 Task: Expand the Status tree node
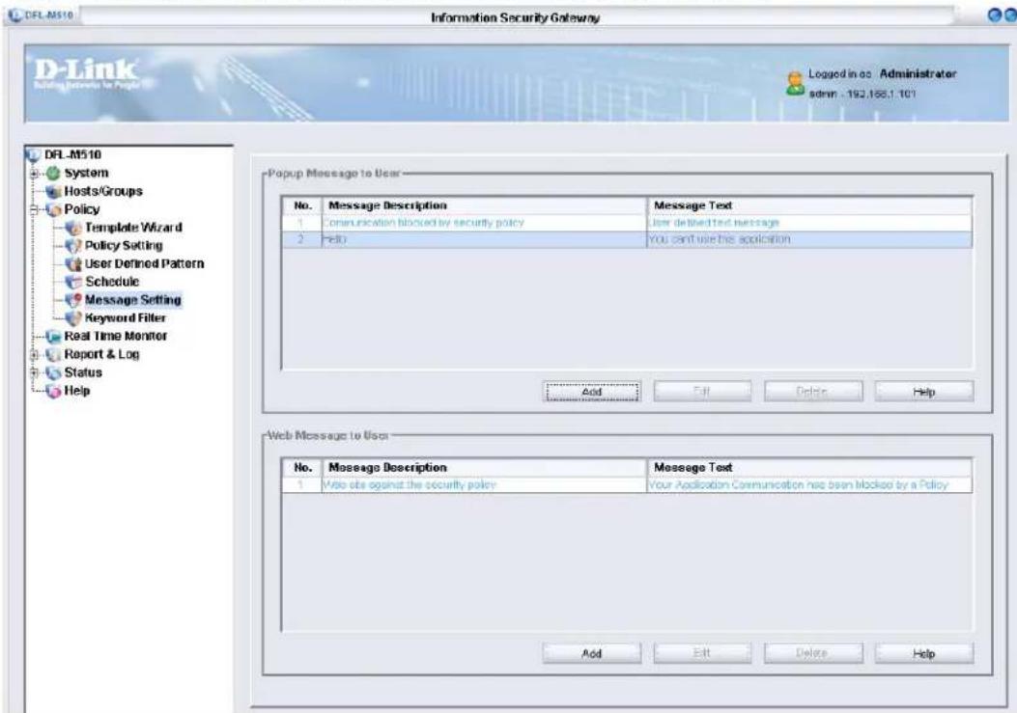pos(35,372)
